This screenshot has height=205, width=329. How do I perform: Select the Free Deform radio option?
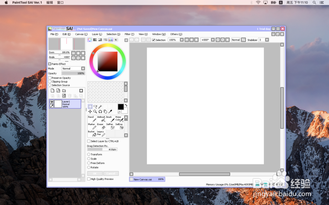tap(89, 163)
